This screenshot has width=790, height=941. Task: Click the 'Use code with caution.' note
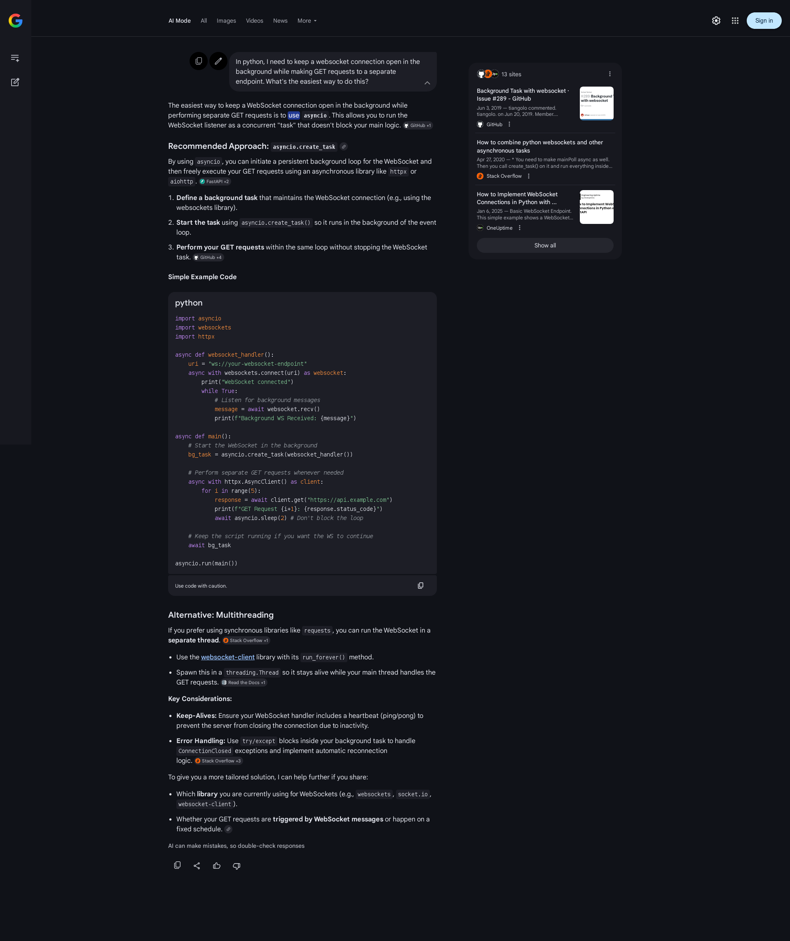tap(201, 586)
